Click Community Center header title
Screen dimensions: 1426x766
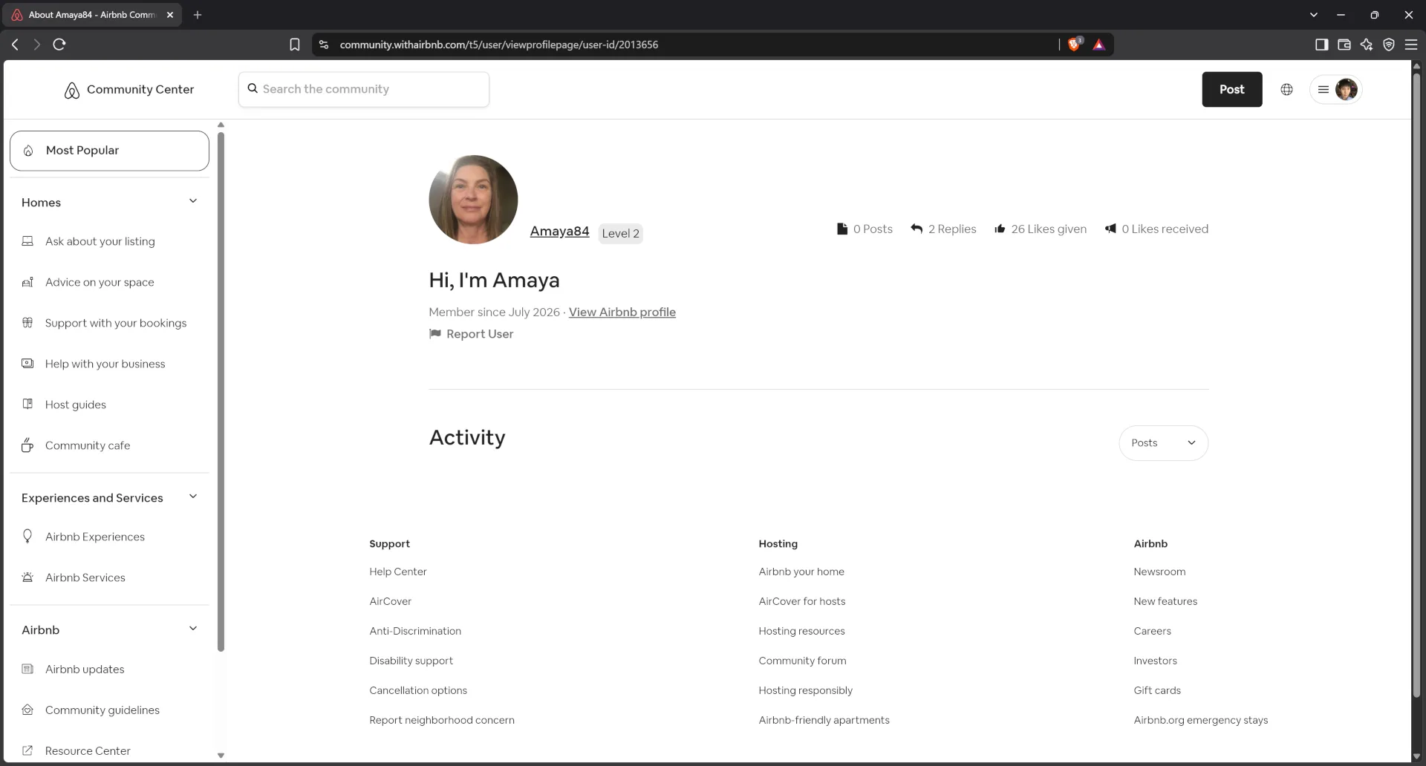point(140,89)
